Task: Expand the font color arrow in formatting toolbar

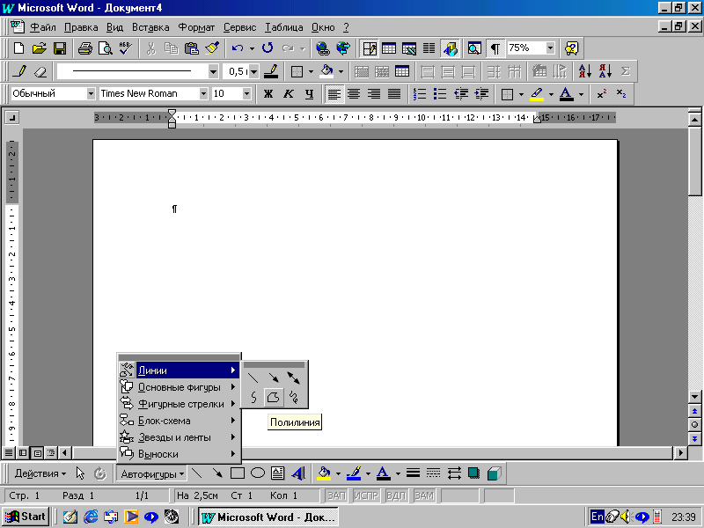Action: click(581, 94)
